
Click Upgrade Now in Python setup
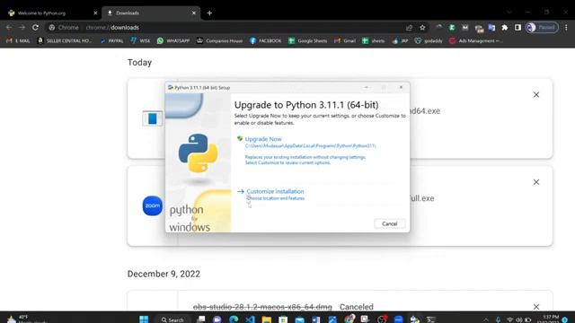(263, 139)
